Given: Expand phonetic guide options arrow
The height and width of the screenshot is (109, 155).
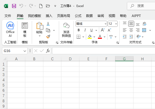Looking at the screenshot, I should [115, 37].
